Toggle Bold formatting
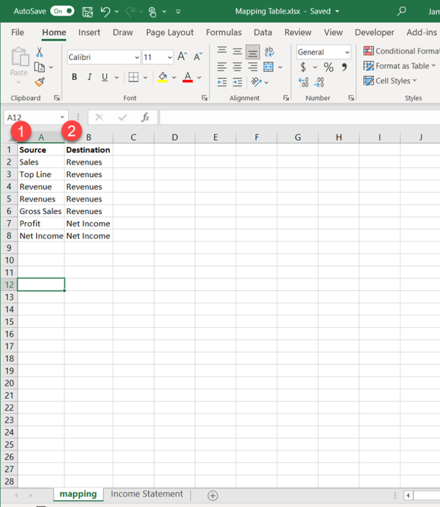The image size is (440, 507). [x=74, y=77]
